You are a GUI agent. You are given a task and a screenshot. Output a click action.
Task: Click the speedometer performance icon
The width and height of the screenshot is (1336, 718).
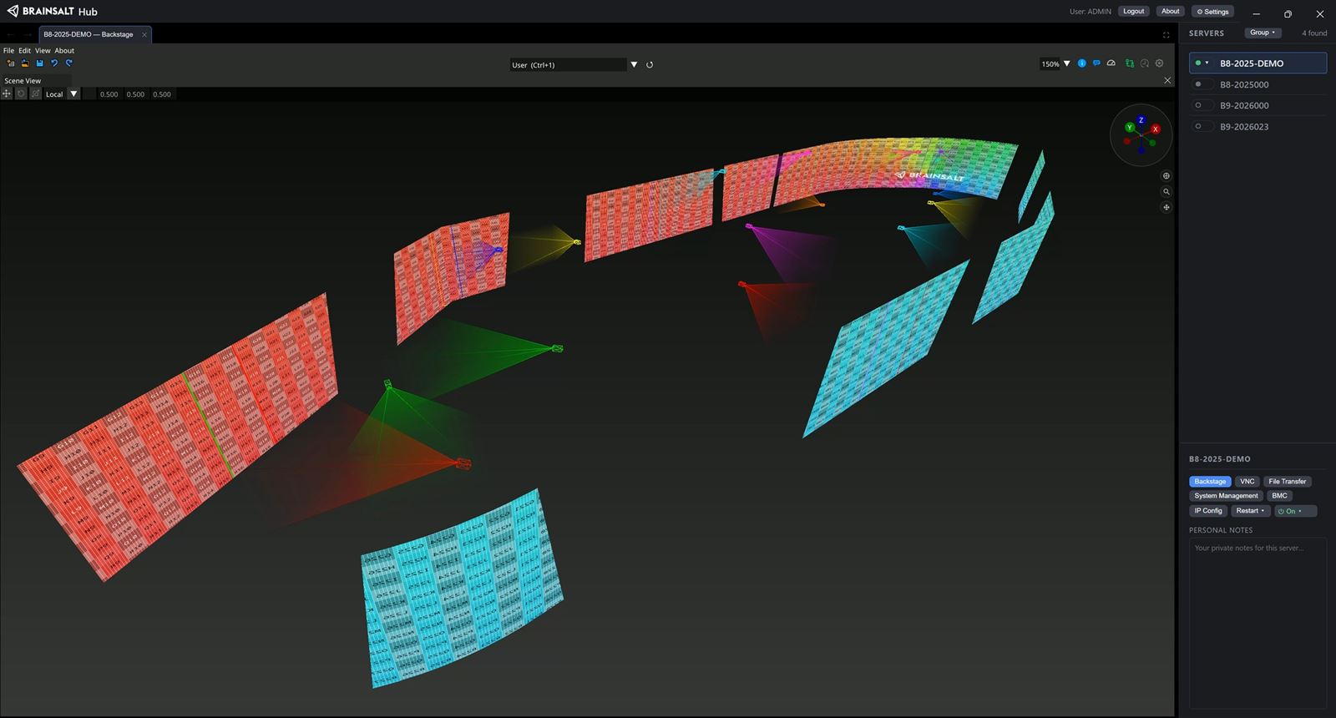(1111, 63)
